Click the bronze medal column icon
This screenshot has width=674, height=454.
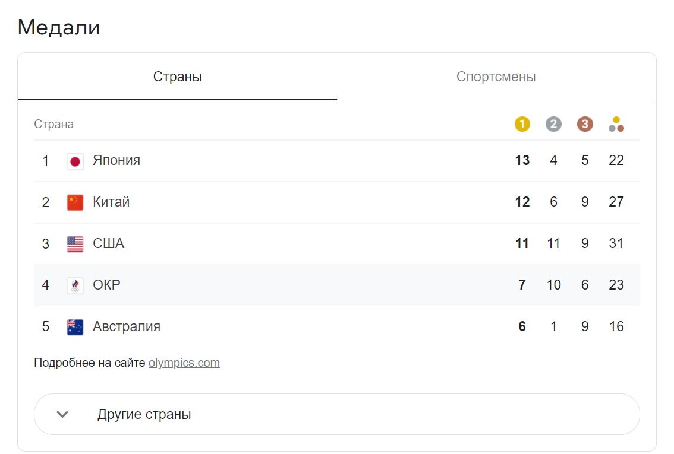585,124
